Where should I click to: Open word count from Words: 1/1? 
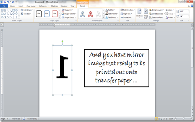(16, 119)
